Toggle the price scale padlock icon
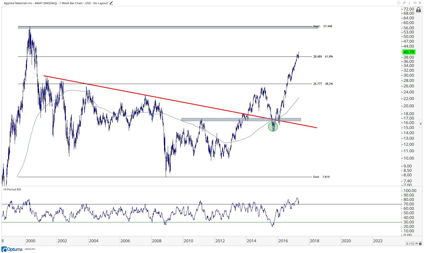The height and width of the screenshot is (253, 424). pos(419,10)
